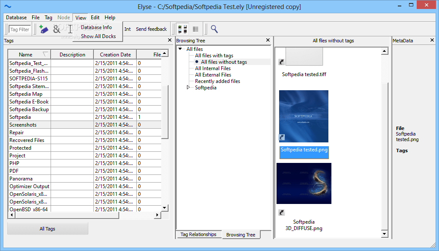Select the PHP tag row
Viewport: 439px width, 251px height.
click(84, 163)
